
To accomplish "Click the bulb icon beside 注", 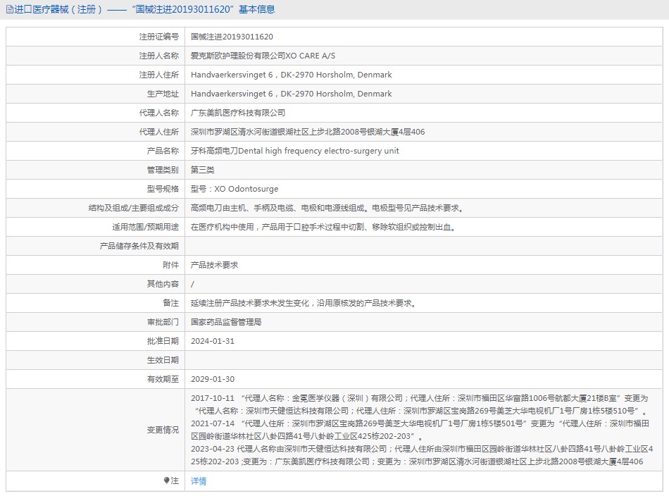I will tap(166, 480).
